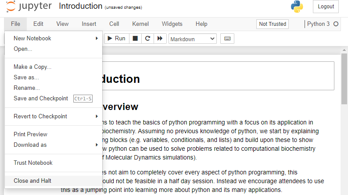Click the paragraph mentioning Molecular Dynamics simulations
Image resolution: width=348 pixels, height=195 pixels.
(x=210, y=140)
